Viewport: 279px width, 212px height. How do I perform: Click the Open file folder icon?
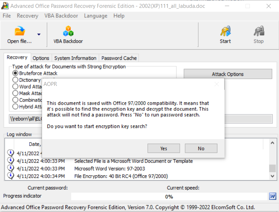pos(20,31)
